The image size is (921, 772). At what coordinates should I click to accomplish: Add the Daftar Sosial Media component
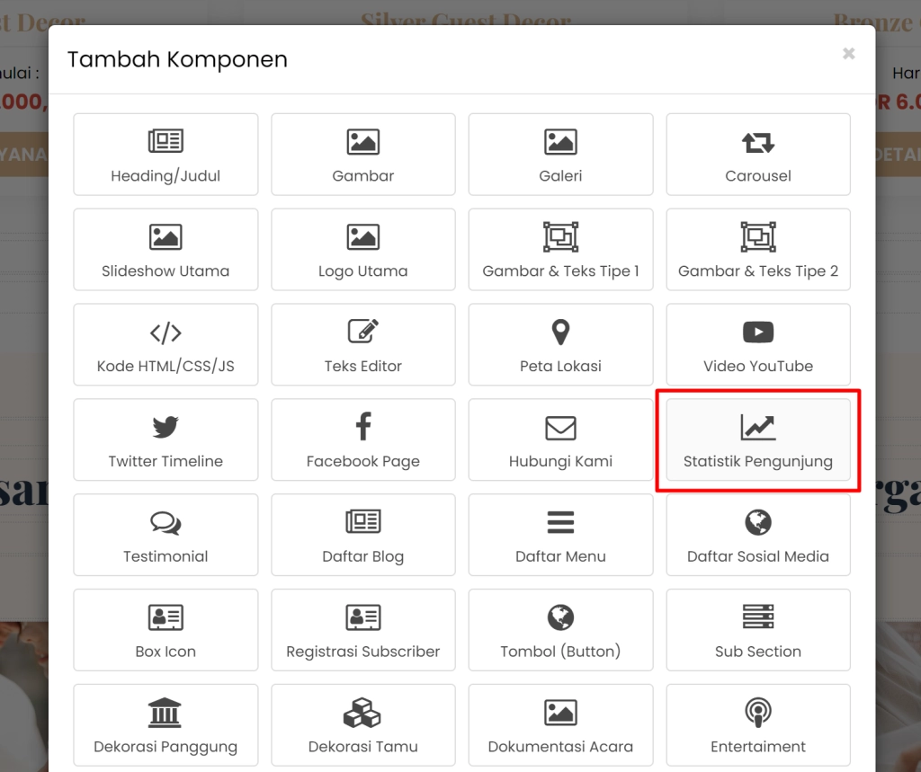(757, 535)
